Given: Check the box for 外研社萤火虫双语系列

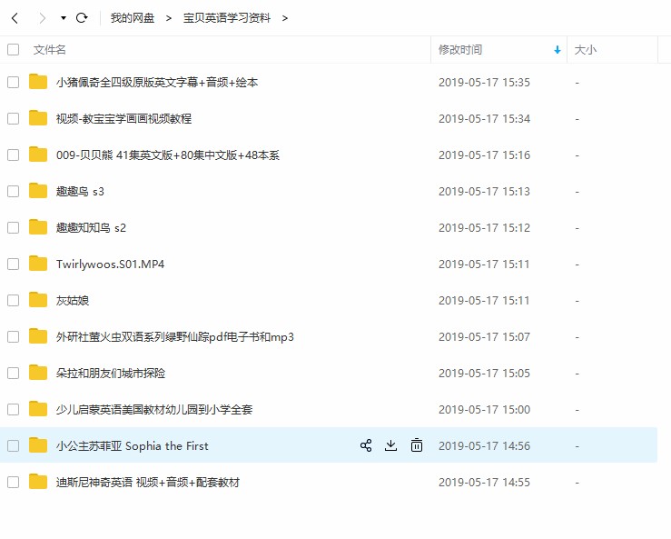Looking at the screenshot, I should point(14,337).
